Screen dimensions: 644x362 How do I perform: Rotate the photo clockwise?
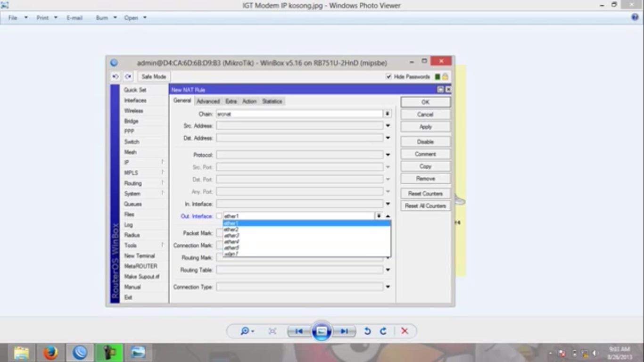tap(383, 331)
